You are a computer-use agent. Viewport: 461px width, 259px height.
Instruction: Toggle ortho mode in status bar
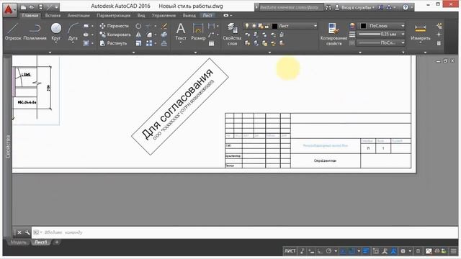click(320, 251)
